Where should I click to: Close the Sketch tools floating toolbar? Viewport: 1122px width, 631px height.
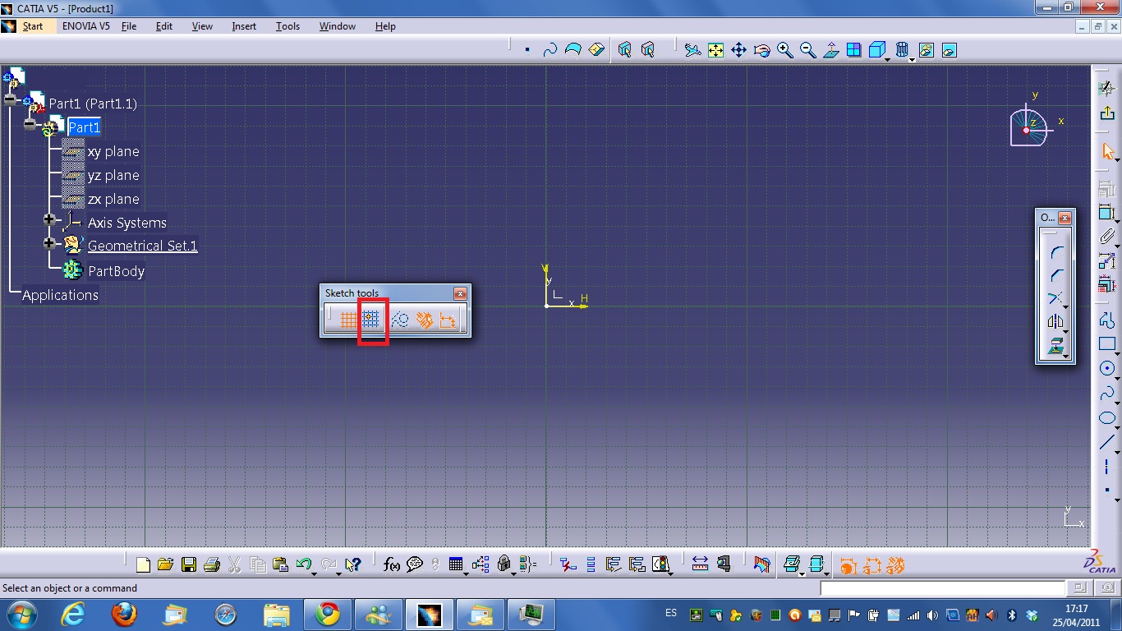pos(460,293)
